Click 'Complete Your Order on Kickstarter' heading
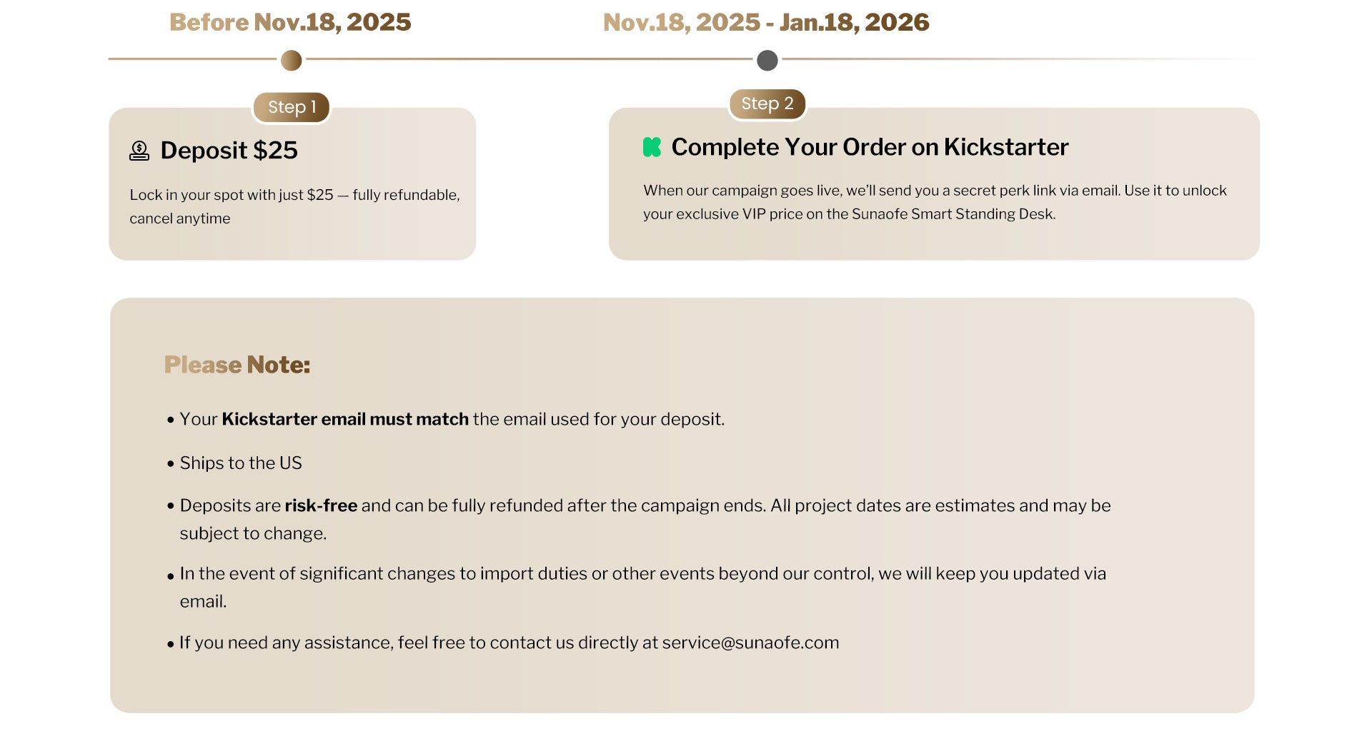This screenshot has width=1372, height=756. tap(870, 147)
